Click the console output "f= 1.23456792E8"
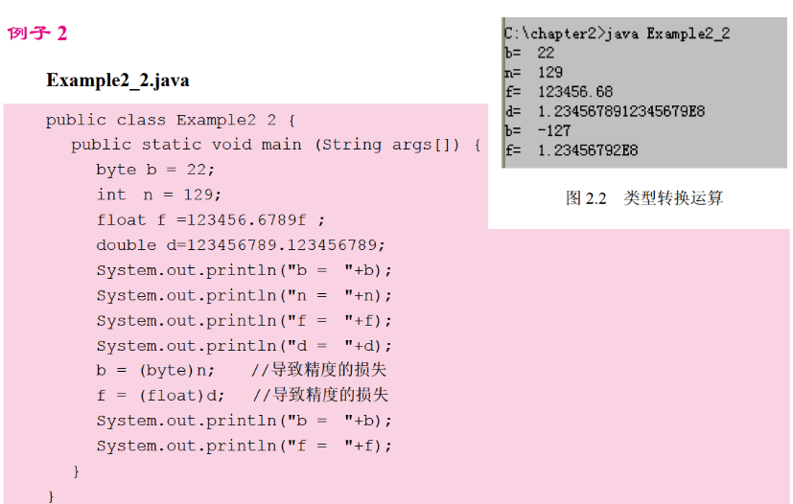Viewport: 793px width, 504px height. click(571, 150)
